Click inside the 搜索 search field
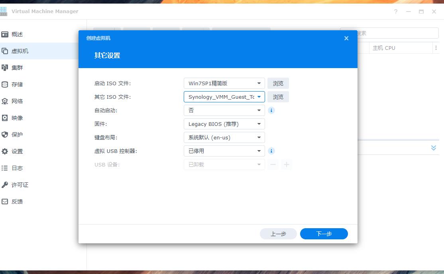The height and width of the screenshot is (274, 444). (x=395, y=33)
